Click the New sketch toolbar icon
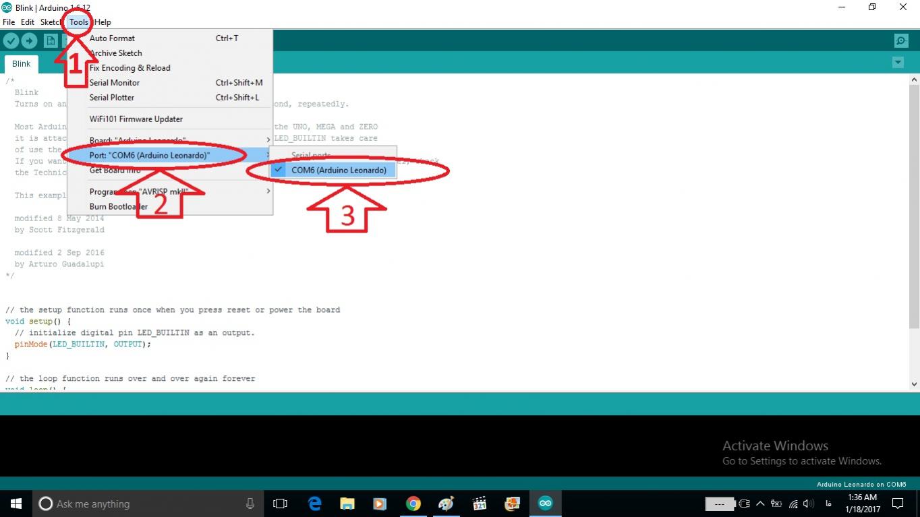Viewport: 920px width, 517px height. click(51, 41)
